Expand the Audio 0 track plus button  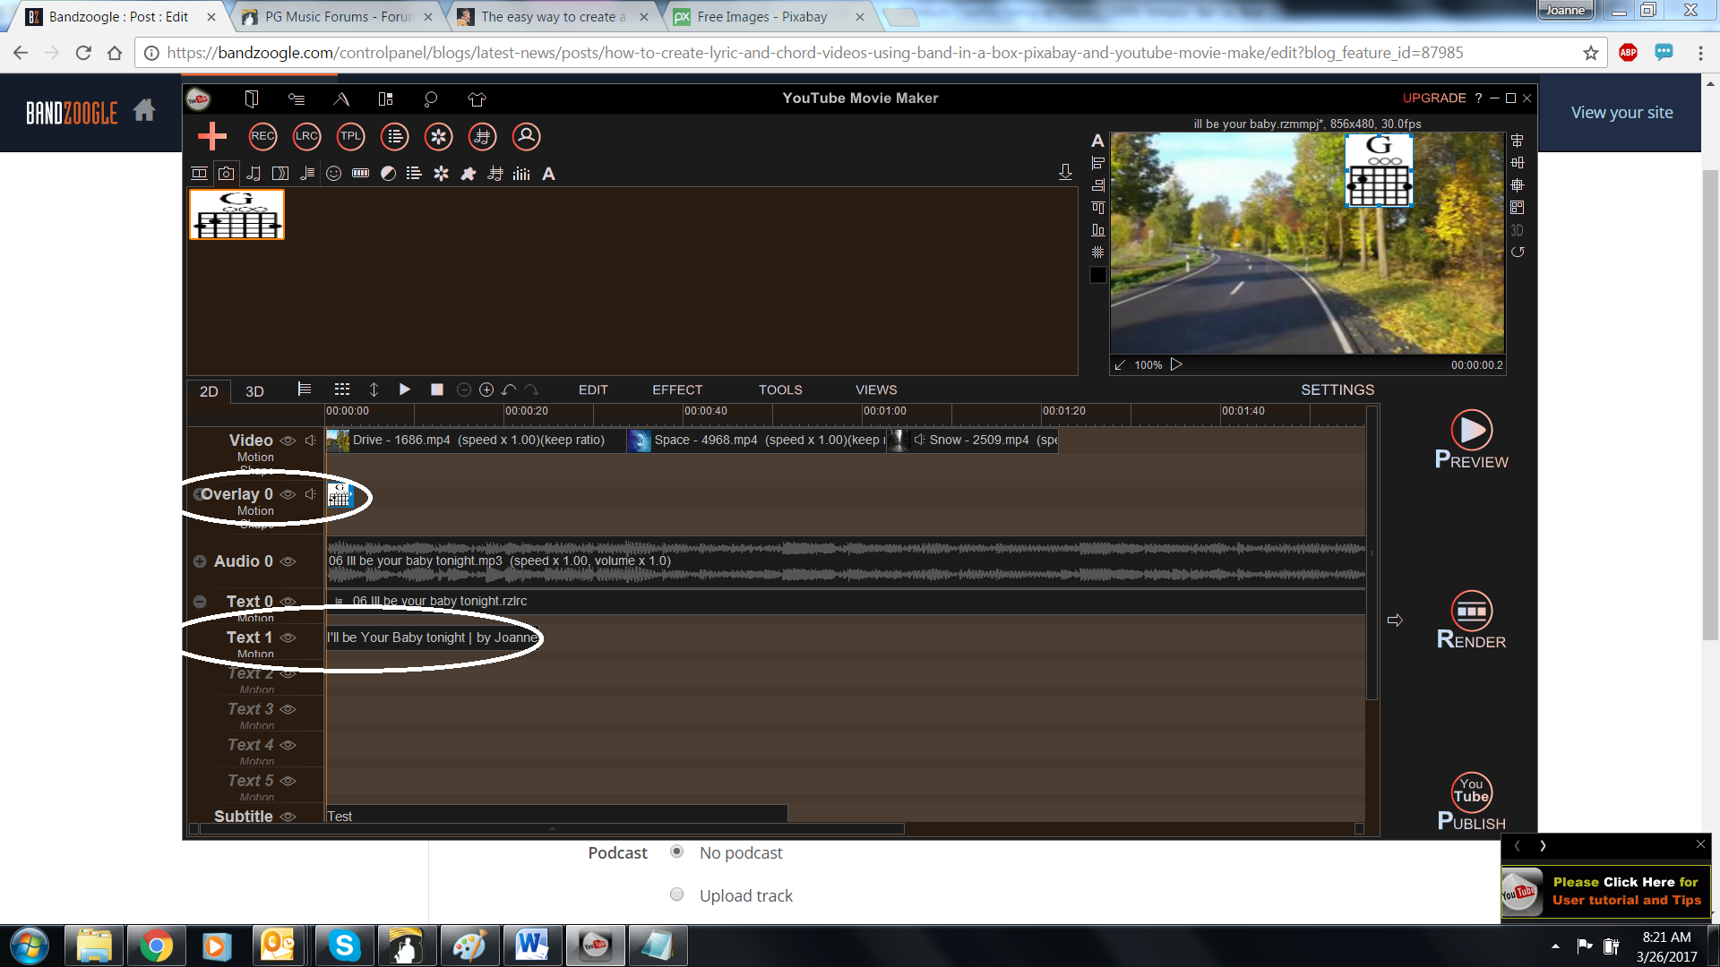200,561
